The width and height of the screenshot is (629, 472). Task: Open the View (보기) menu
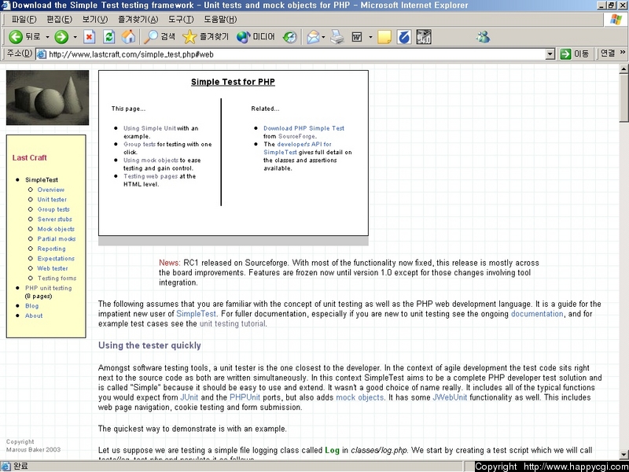tap(95, 19)
